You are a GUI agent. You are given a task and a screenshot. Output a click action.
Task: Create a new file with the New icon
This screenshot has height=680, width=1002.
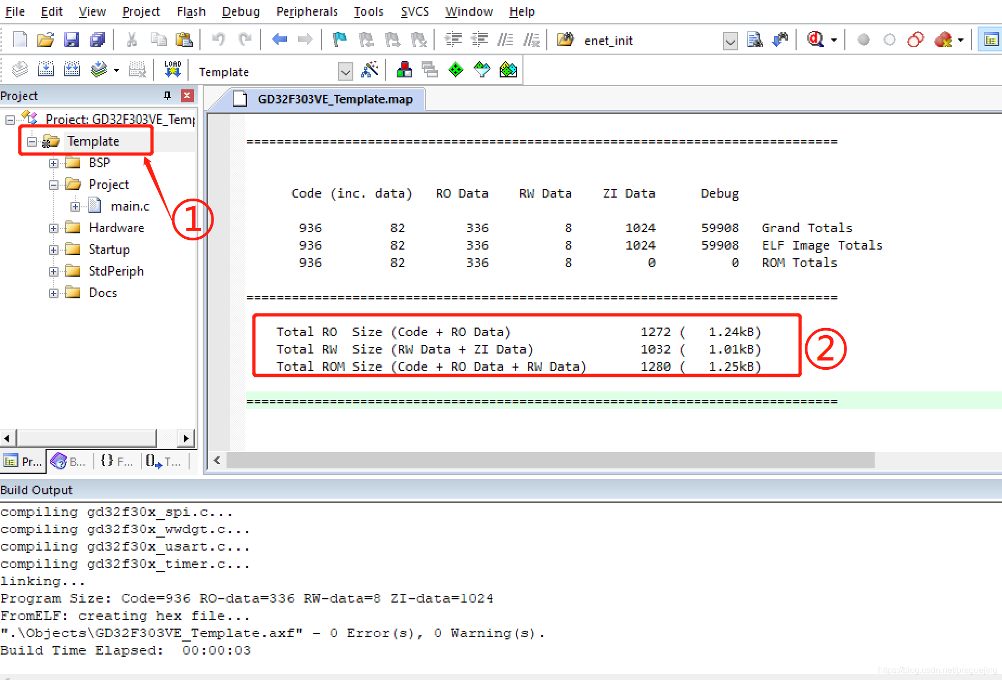point(20,40)
